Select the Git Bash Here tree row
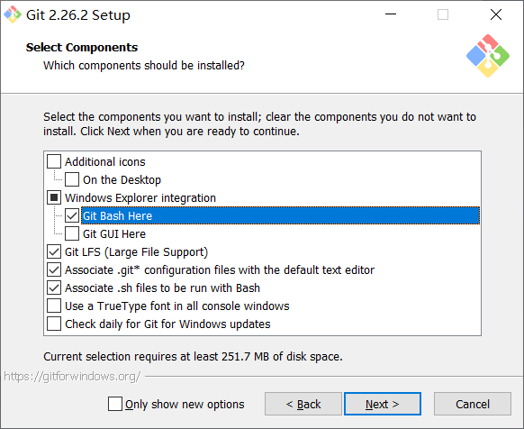Viewport: 524px width, 429px height. click(280, 215)
